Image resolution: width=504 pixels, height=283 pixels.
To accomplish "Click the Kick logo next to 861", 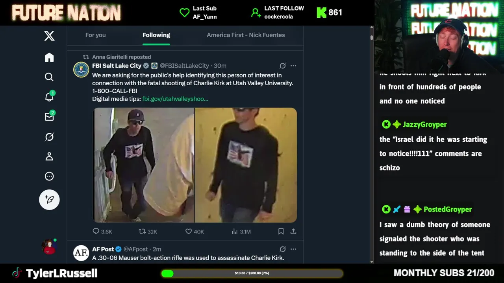I will (x=322, y=13).
